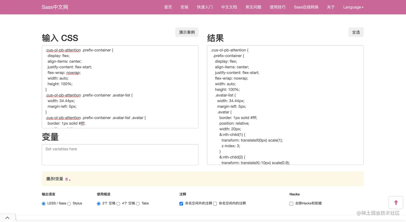
Task: Go to the 首页 nav item
Action: [x=168, y=7]
